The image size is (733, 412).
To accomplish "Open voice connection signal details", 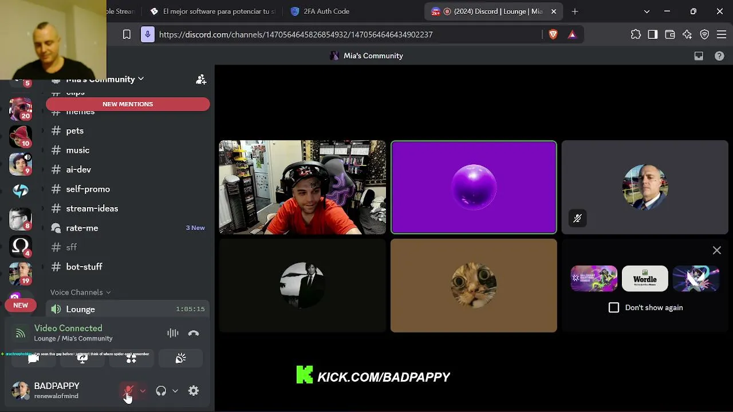I will tap(20, 333).
